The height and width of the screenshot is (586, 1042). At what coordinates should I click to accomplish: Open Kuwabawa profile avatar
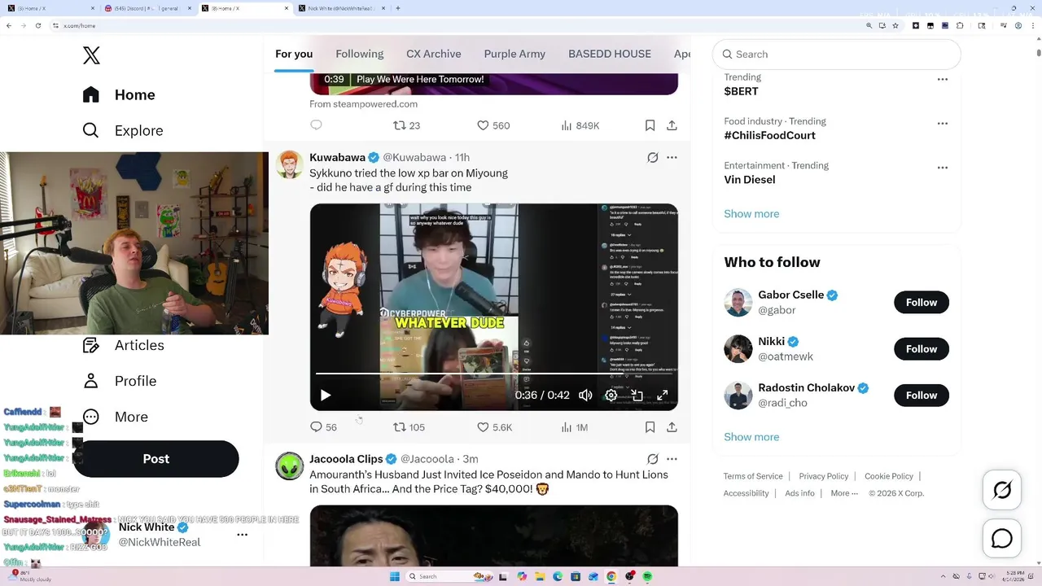[290, 164]
